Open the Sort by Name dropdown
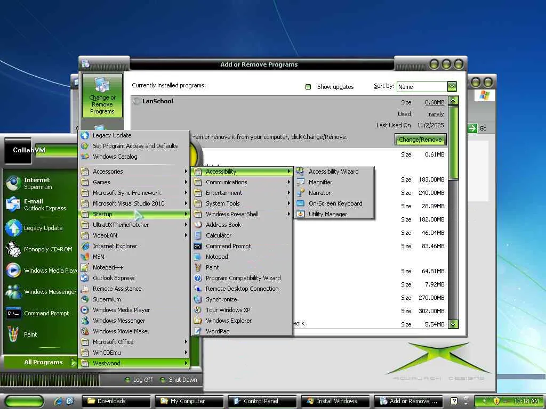Viewport: 546px width, 409px height. tap(452, 86)
